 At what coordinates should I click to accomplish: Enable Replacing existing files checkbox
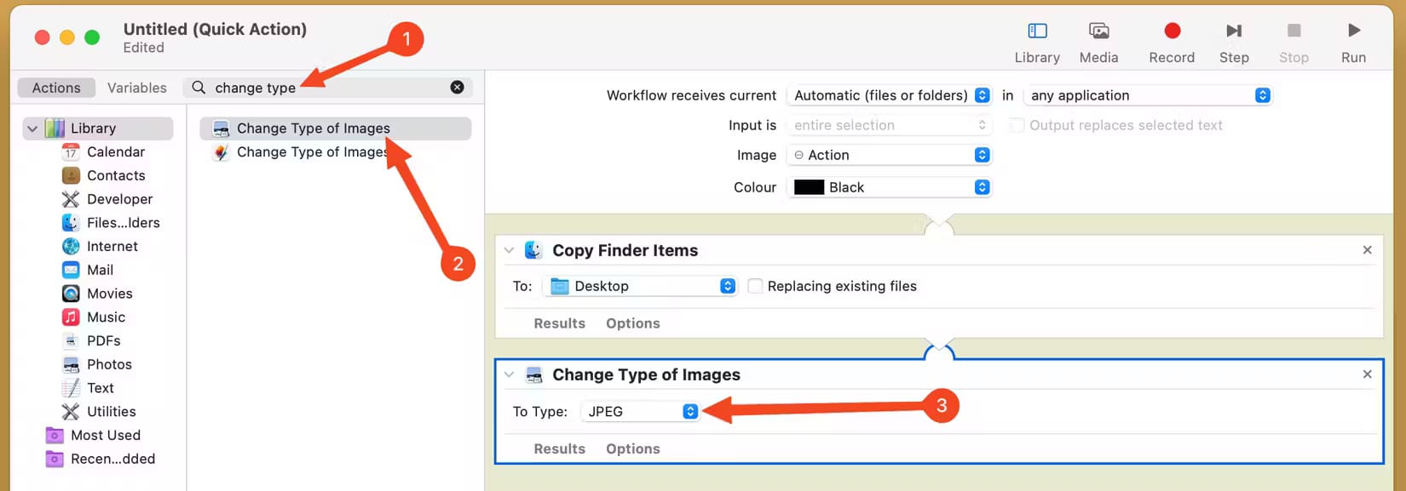755,287
